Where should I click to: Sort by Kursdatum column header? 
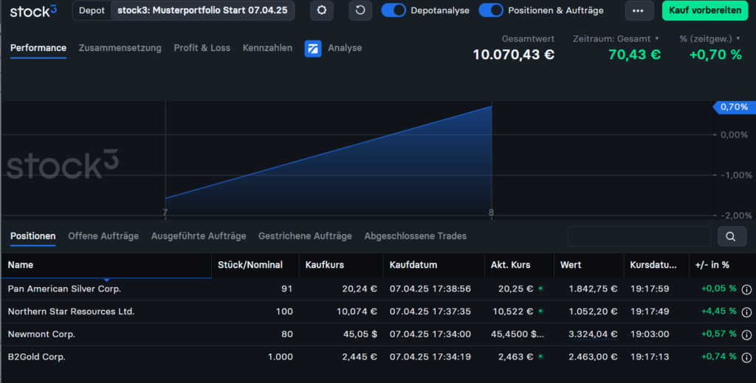[x=656, y=265]
